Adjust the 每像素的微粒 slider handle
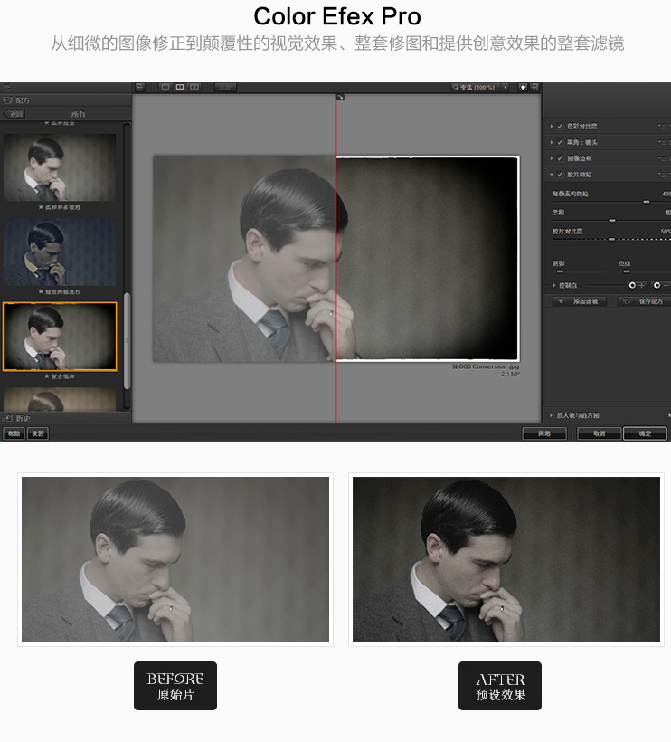 647,202
